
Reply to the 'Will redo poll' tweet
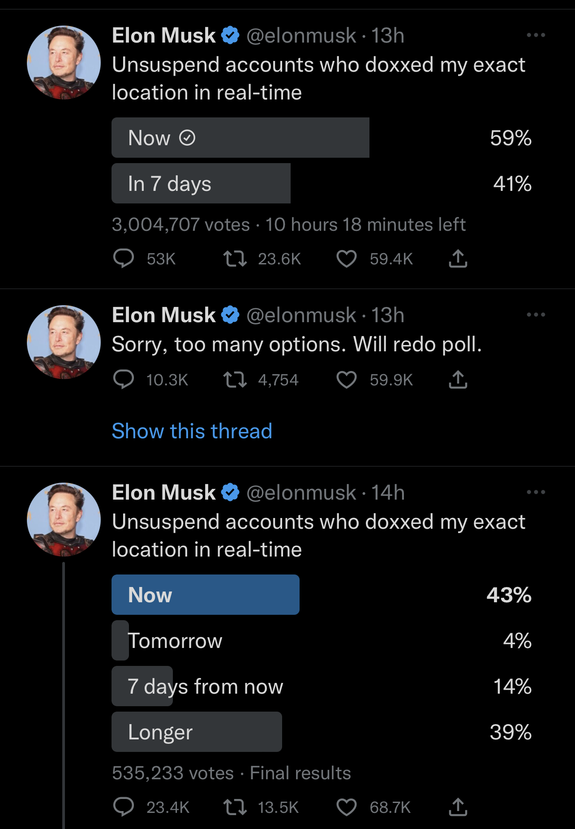point(124,380)
